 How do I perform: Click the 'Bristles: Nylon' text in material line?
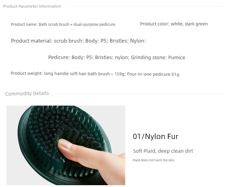tap(128, 41)
